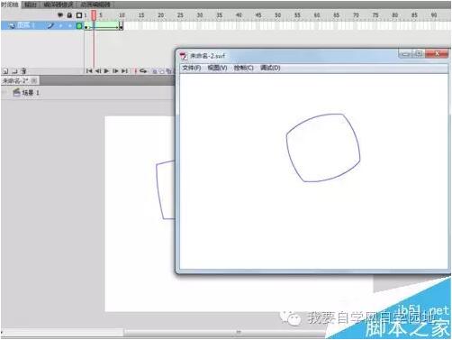Viewport: 452px width, 340px height.
Task: Click the pencil icon on 图层 1
Action: [x=50, y=26]
